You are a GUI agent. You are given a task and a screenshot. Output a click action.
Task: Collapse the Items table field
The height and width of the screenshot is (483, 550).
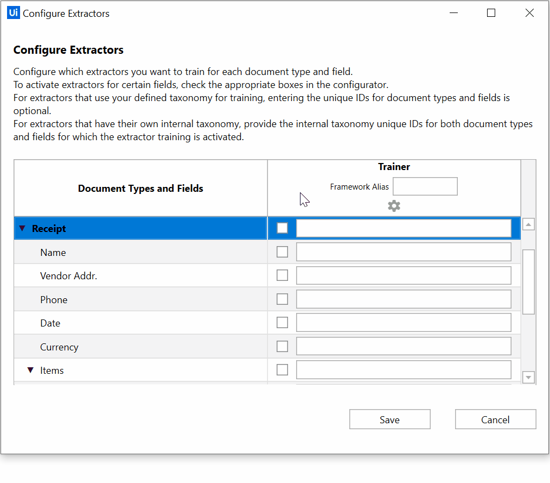(x=31, y=371)
